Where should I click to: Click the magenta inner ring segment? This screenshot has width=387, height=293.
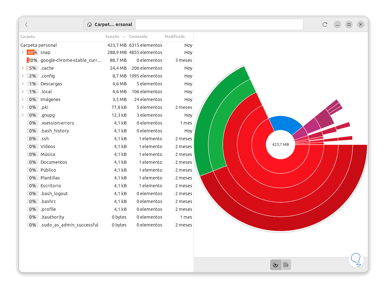click(x=300, y=134)
